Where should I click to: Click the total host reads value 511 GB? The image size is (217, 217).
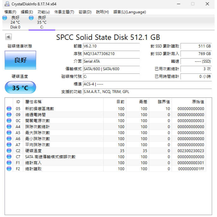196,46
